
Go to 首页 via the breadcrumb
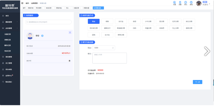(27, 3)
